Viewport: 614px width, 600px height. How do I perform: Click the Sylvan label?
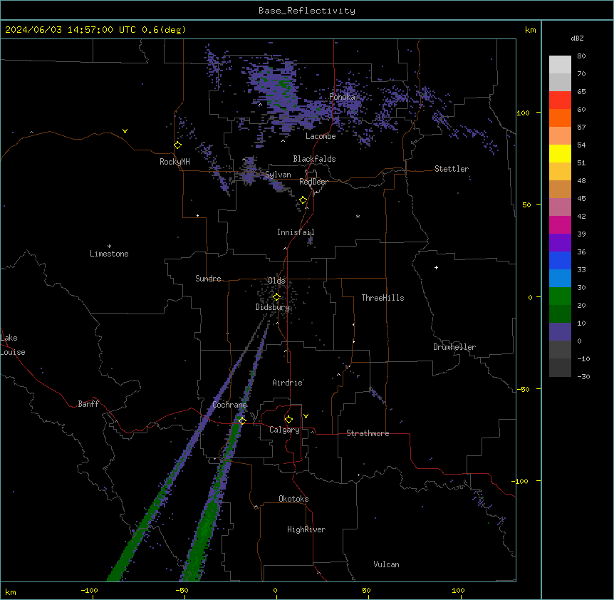click(x=278, y=175)
